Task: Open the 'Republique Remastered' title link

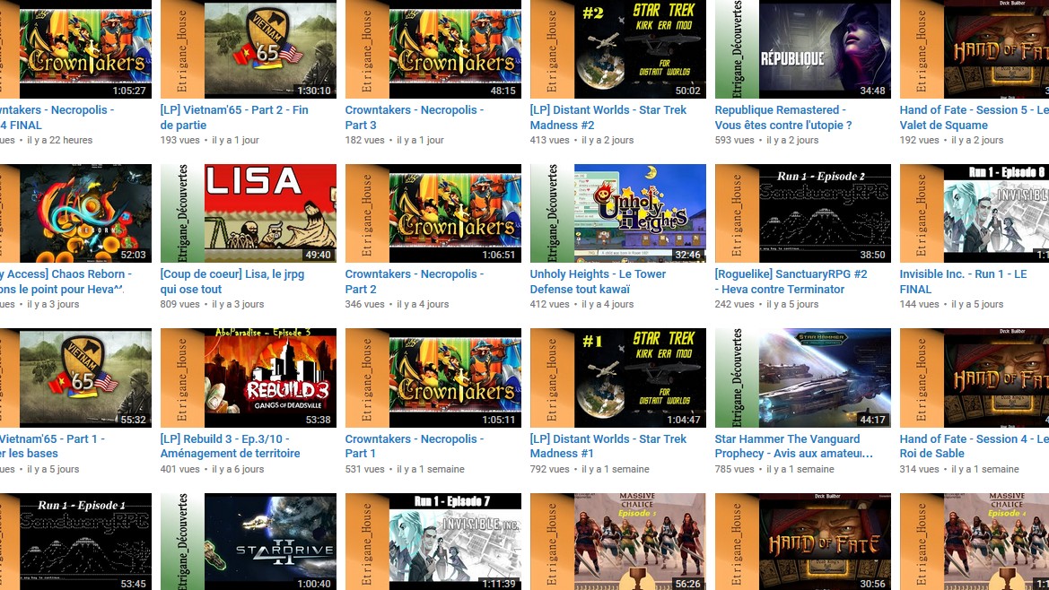Action: (x=783, y=117)
